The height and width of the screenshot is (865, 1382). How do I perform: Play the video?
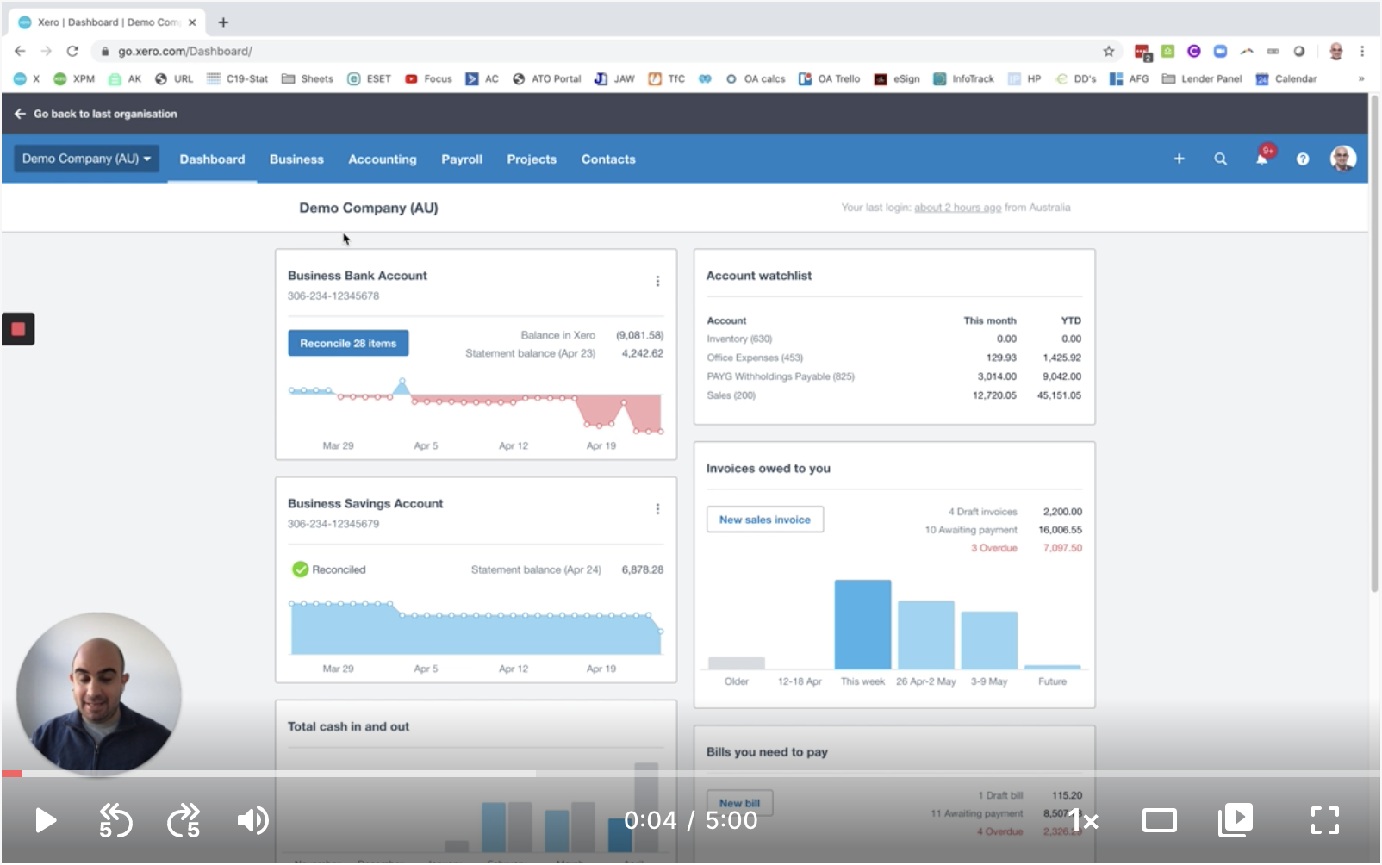coord(46,820)
